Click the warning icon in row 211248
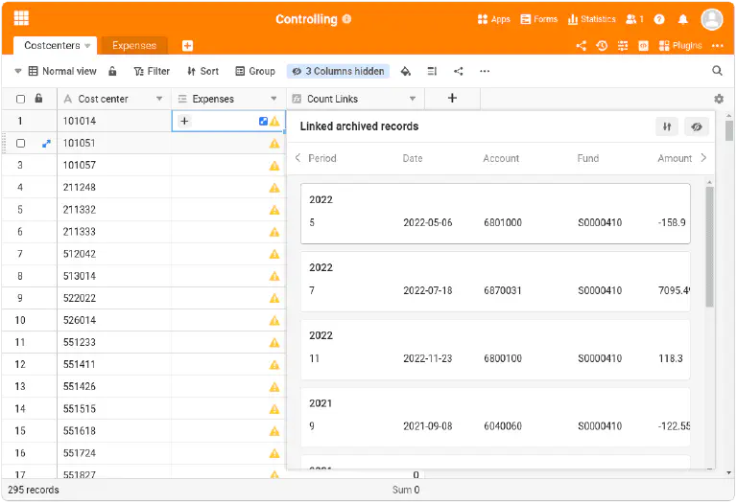The width and height of the screenshot is (737, 503). (274, 188)
